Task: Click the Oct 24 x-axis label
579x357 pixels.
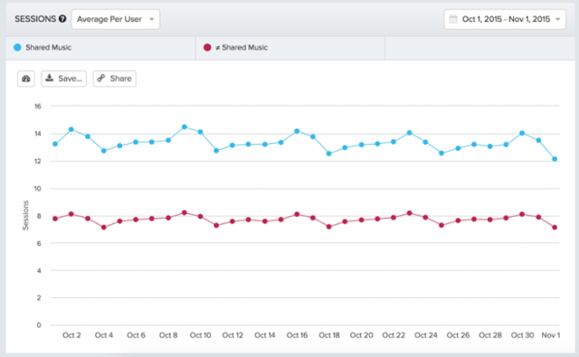Action: click(426, 335)
